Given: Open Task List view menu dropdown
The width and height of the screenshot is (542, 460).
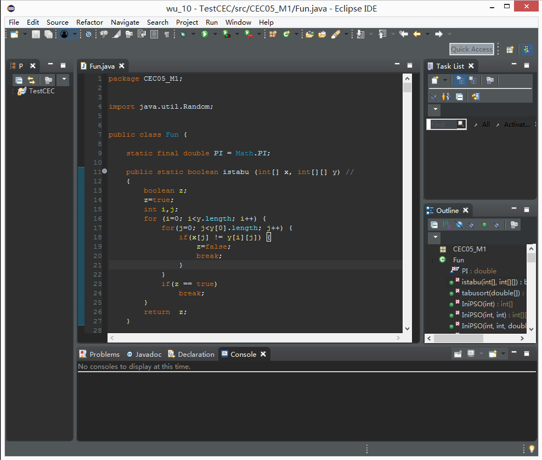Looking at the screenshot, I should click(x=436, y=109).
